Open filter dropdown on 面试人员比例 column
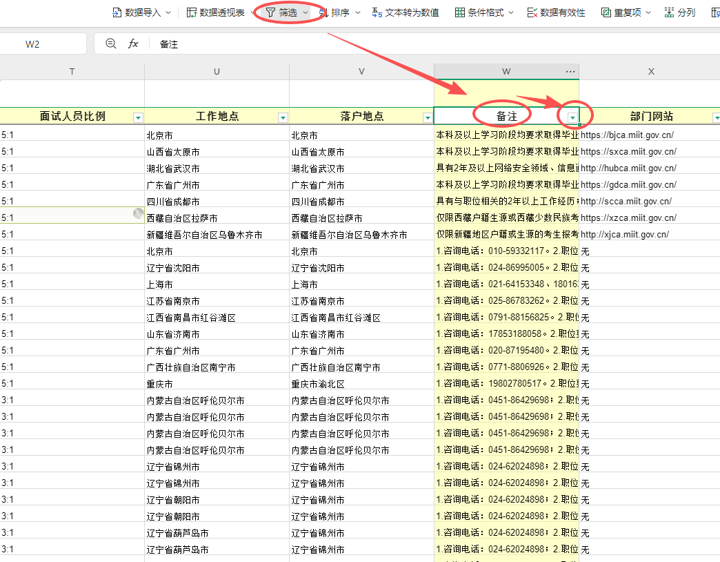Viewport: 720px width, 562px height. point(137,117)
